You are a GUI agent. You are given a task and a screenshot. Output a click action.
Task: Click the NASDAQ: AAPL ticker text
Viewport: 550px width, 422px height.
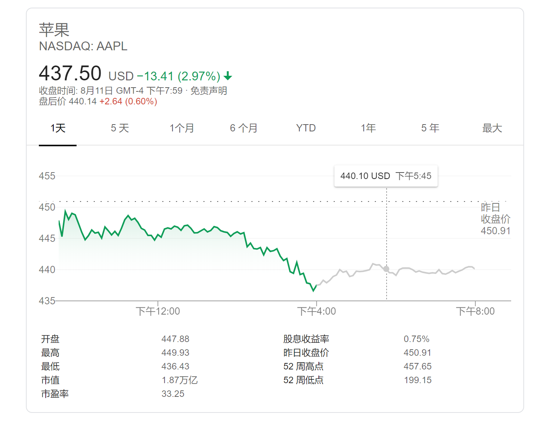click(83, 46)
